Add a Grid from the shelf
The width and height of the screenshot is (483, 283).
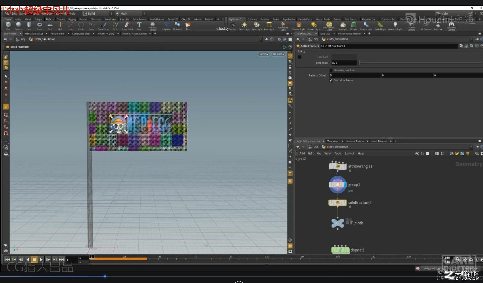[50, 26]
